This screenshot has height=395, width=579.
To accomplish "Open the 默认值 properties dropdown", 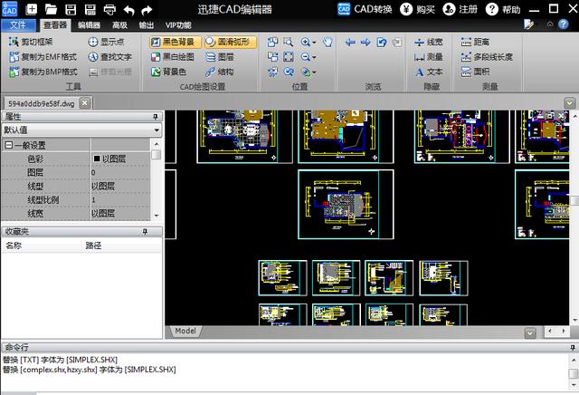I will pyautogui.click(x=157, y=130).
